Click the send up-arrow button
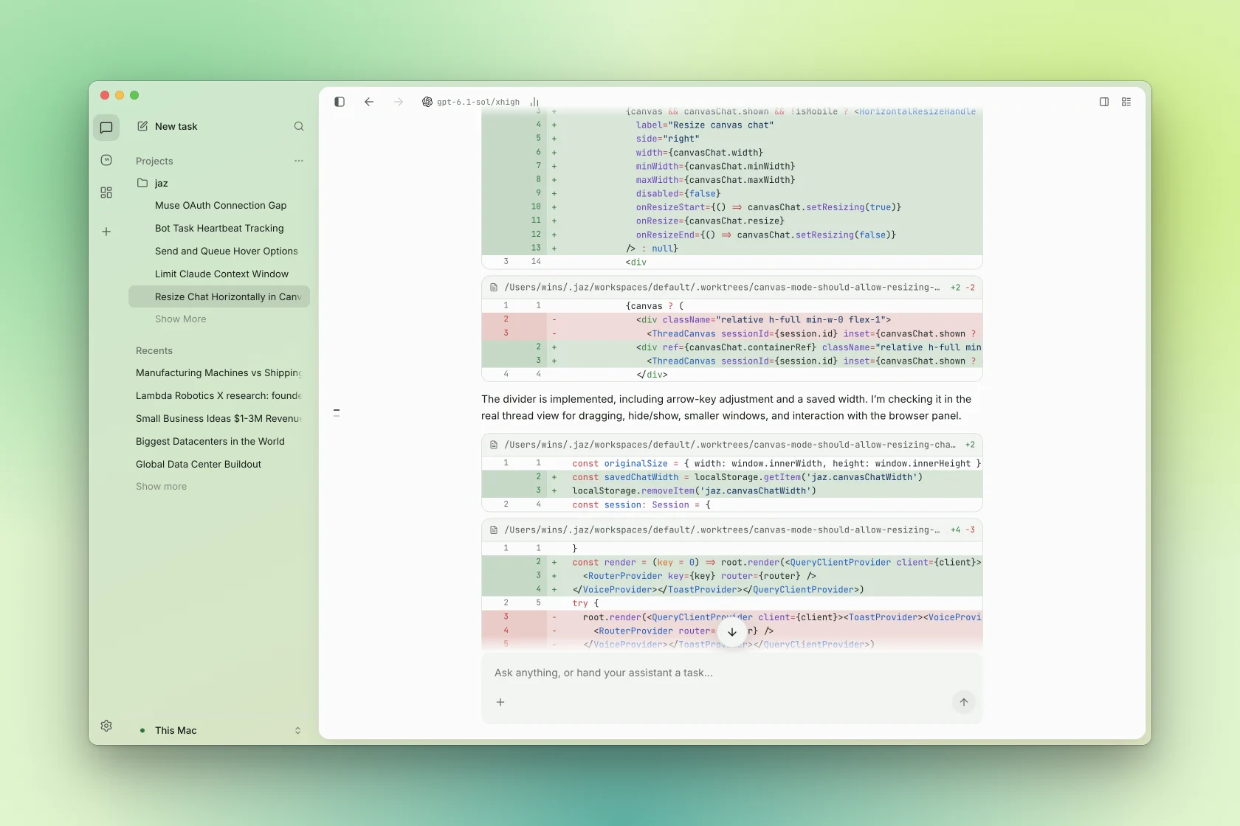This screenshot has height=826, width=1240. click(x=964, y=702)
